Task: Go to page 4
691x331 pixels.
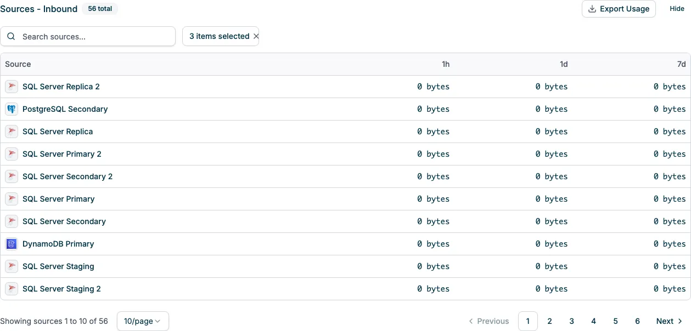Action: pos(594,321)
